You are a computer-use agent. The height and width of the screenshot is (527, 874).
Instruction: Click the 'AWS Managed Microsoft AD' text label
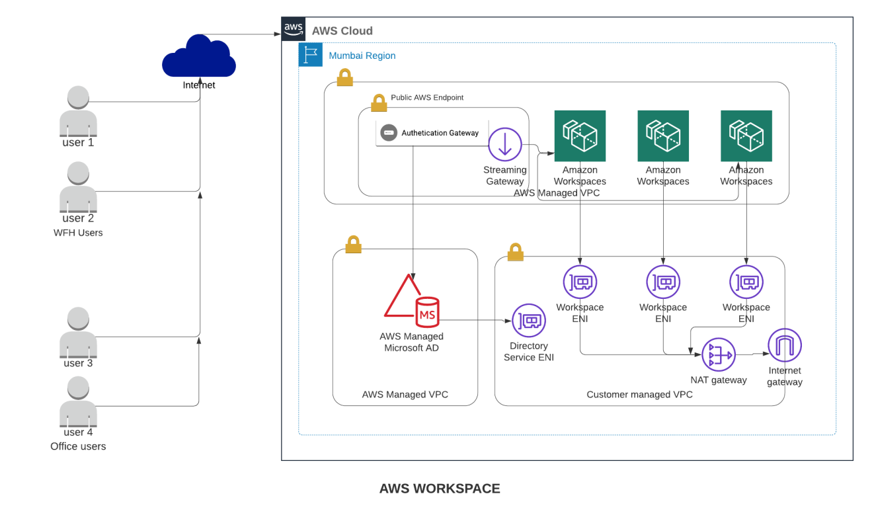[411, 343]
